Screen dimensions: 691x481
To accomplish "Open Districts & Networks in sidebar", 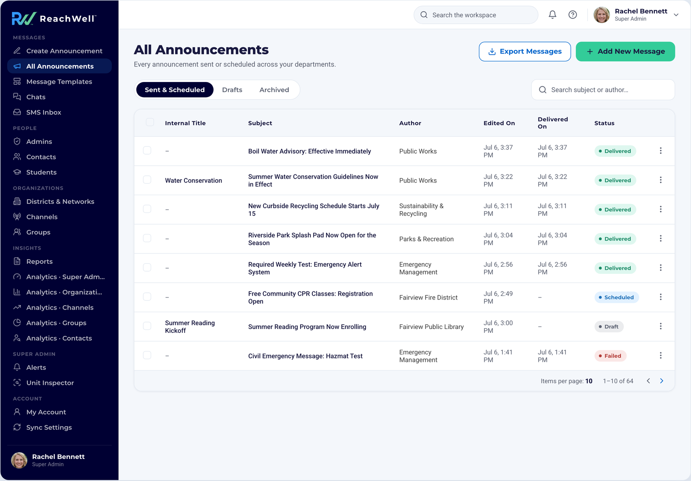I will [60, 201].
